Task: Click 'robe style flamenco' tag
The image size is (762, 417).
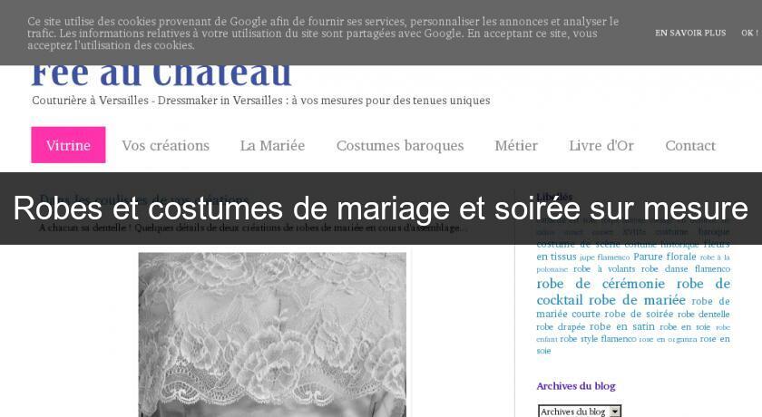Action: [x=598, y=339]
